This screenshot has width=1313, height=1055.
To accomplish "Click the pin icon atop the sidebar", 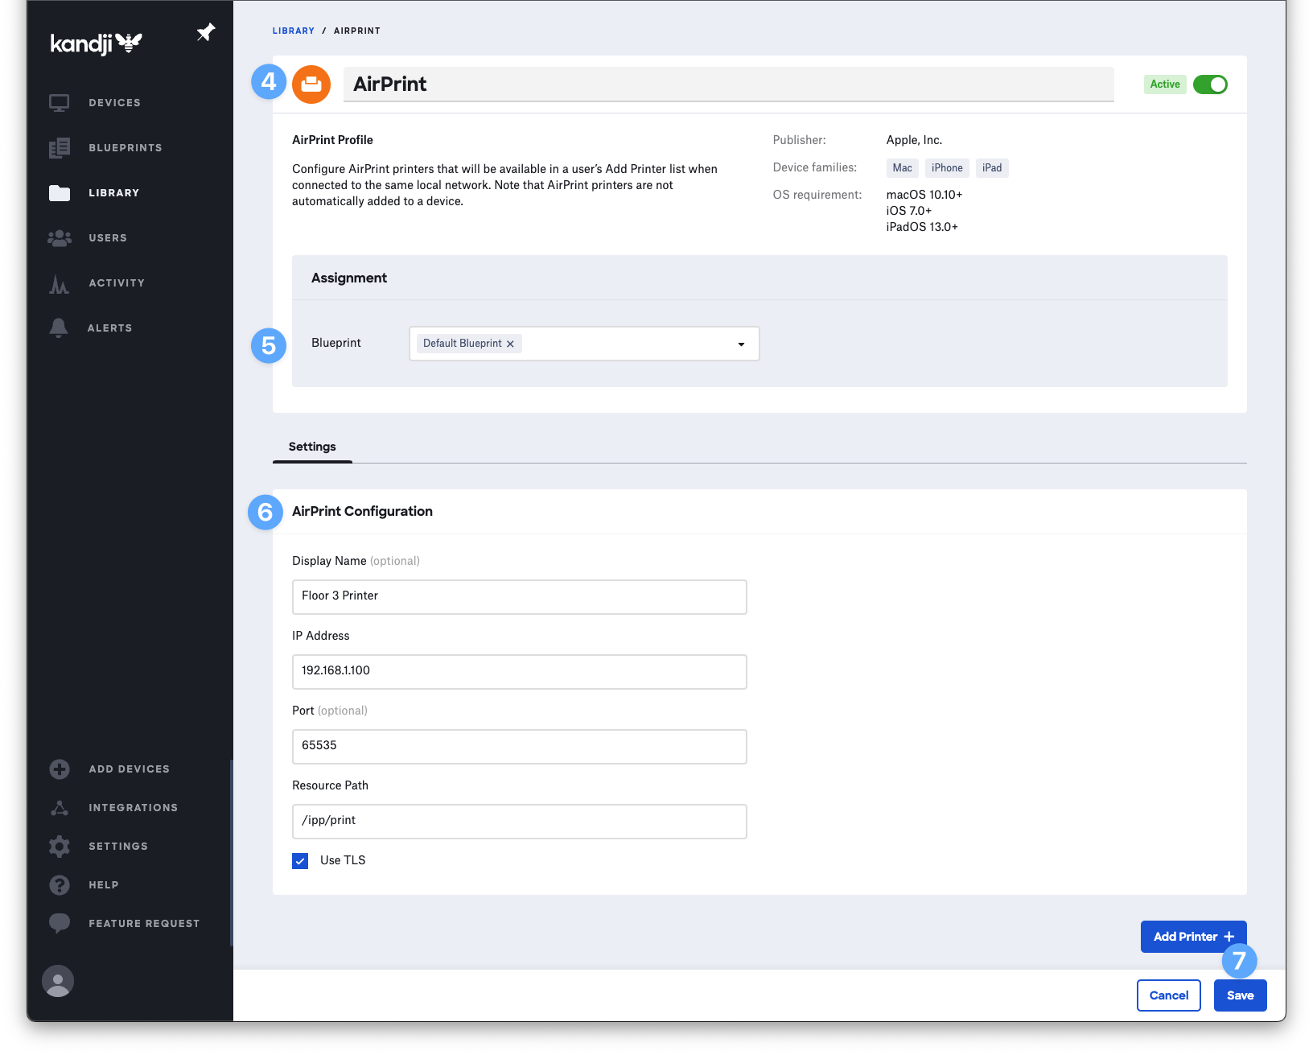I will pos(206,32).
